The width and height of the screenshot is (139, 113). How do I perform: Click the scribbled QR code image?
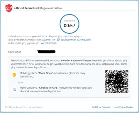(117, 82)
